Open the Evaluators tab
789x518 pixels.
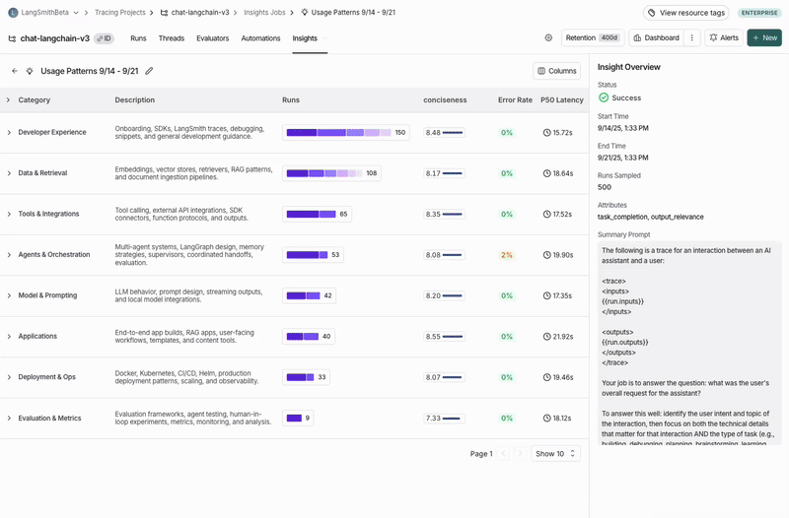[x=212, y=38]
